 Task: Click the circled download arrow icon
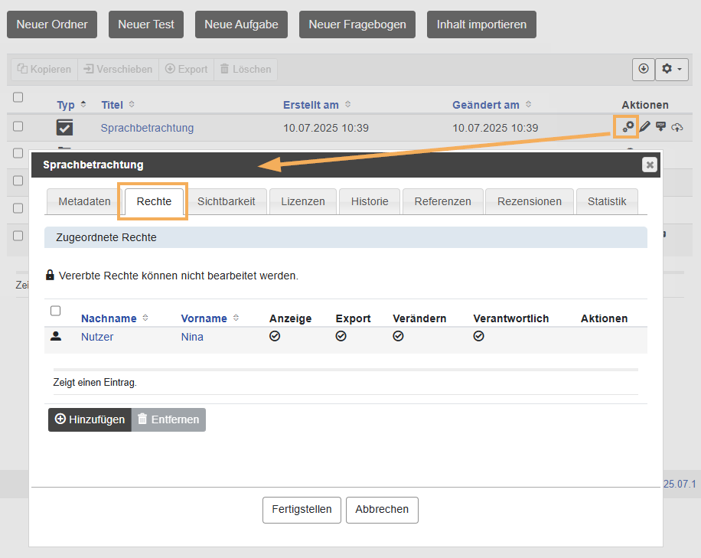tap(644, 69)
